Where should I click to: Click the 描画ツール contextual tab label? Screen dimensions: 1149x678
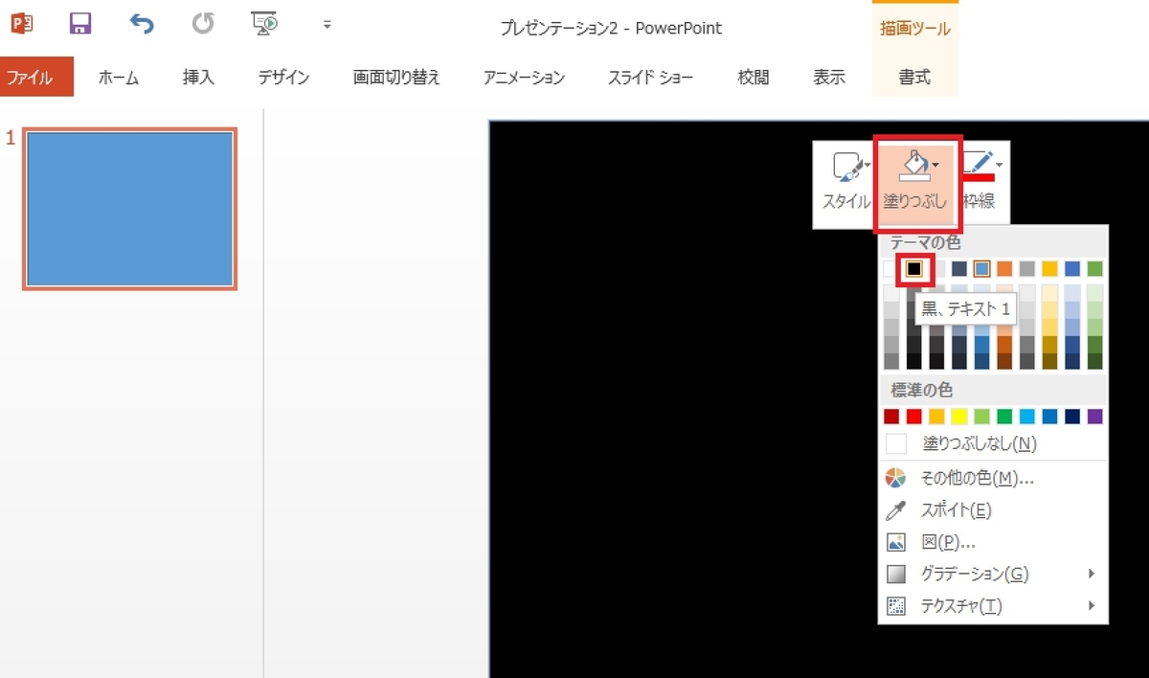[914, 29]
